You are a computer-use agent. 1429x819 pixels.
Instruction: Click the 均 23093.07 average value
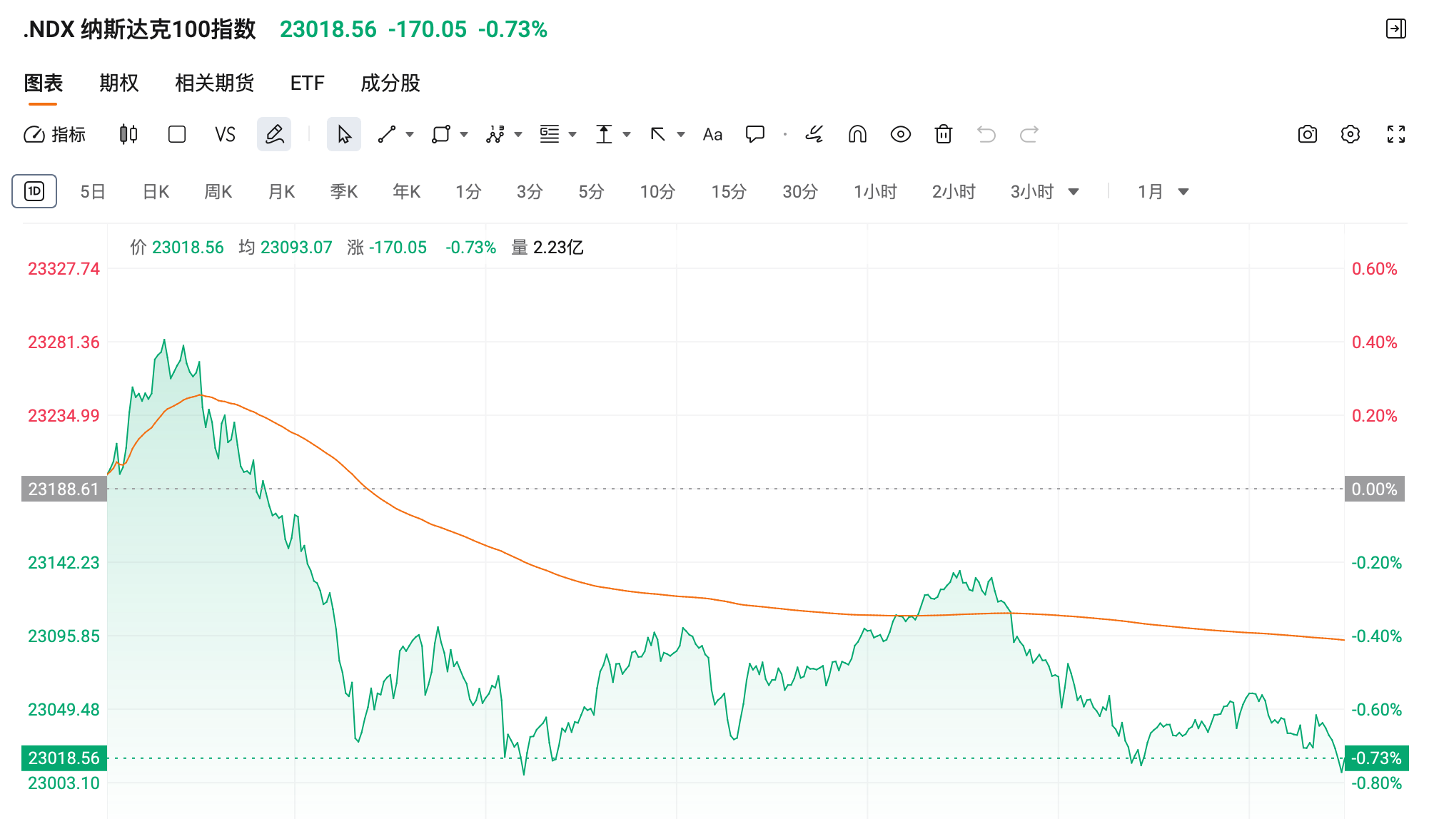(286, 248)
